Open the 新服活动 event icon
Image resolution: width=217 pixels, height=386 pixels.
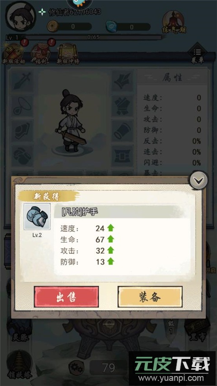click(x=14, y=54)
